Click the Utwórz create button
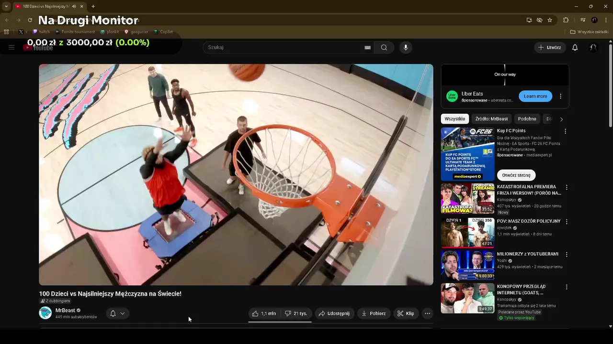 tap(550, 47)
